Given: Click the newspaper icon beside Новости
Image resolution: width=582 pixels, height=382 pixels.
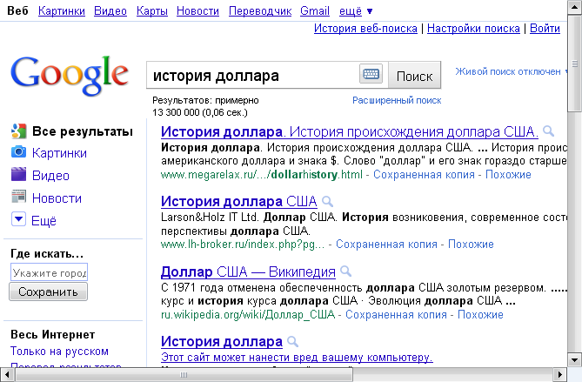Looking at the screenshot, I should click(18, 197).
